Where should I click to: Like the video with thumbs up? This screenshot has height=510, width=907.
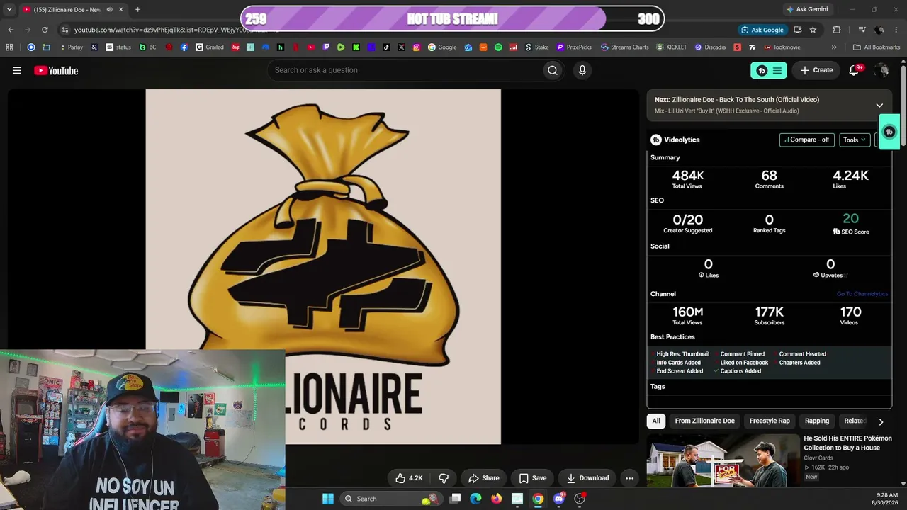(409, 478)
